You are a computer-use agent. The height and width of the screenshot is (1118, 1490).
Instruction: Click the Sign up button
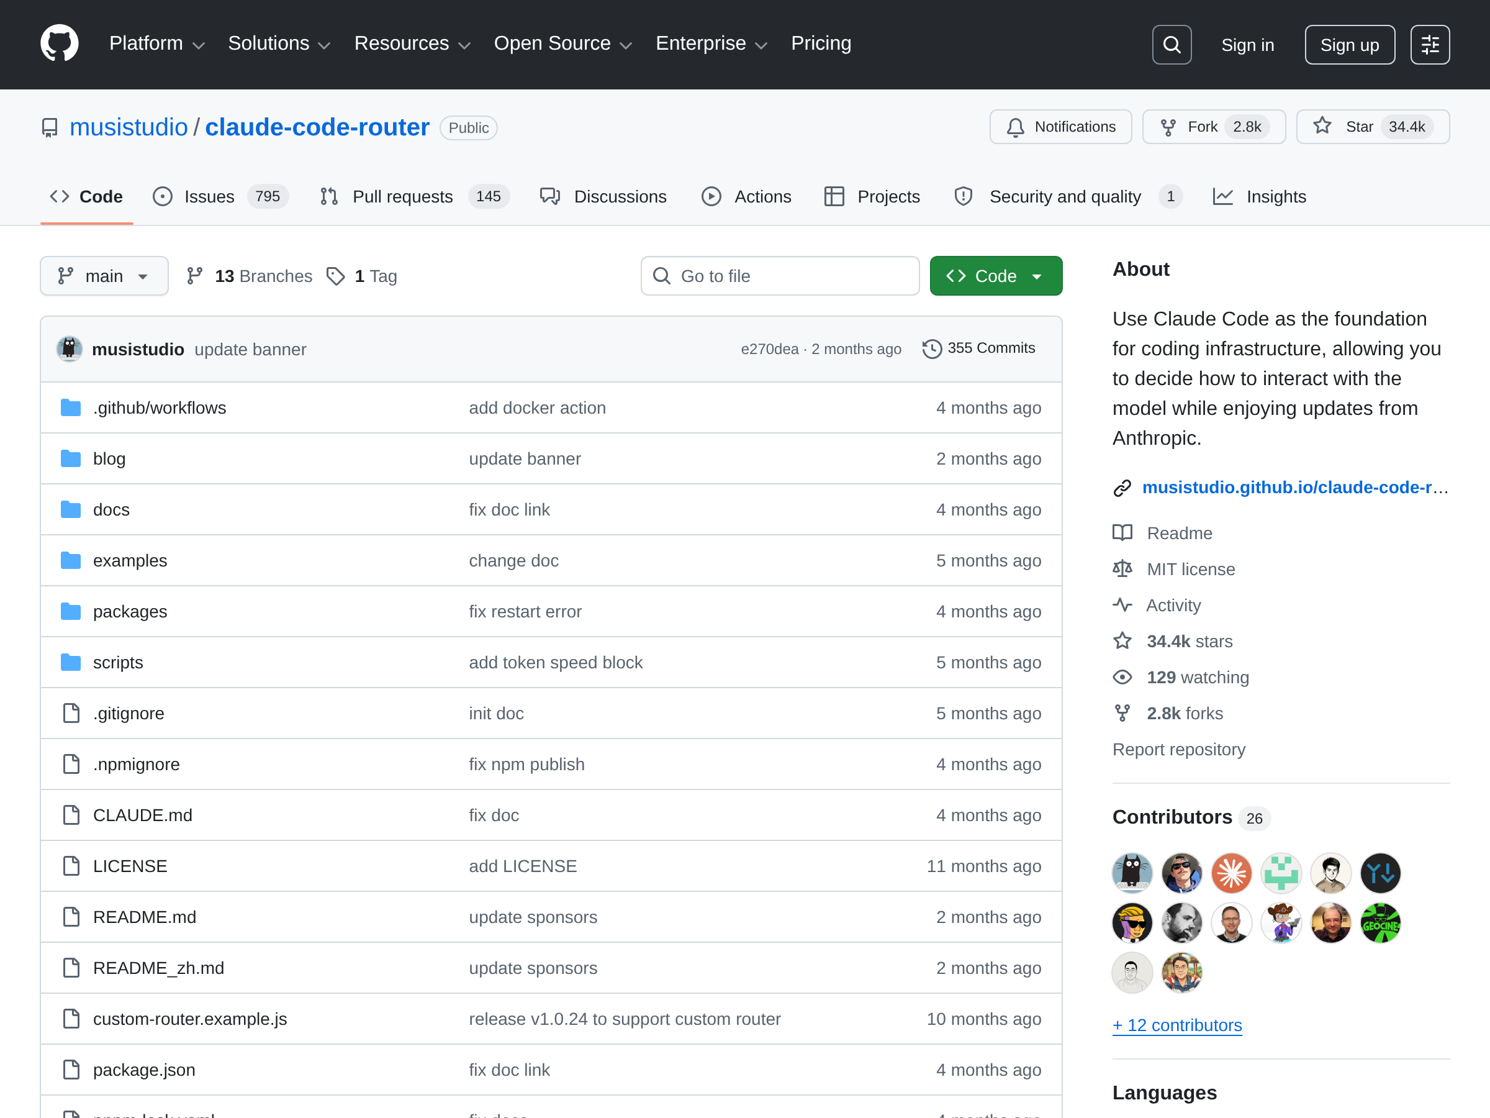pyautogui.click(x=1349, y=45)
